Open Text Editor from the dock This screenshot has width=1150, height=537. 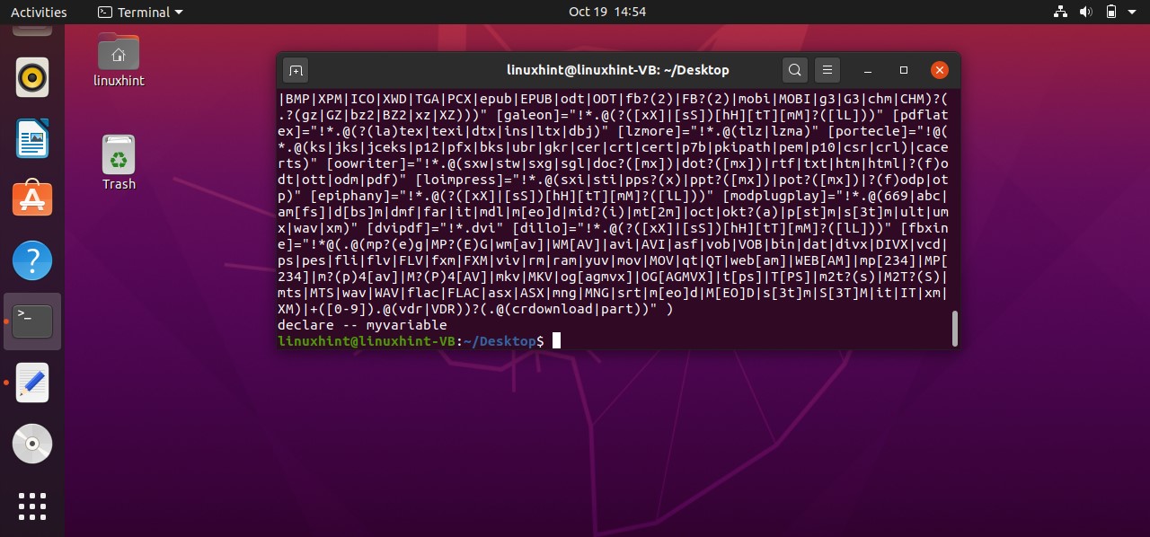tap(32, 383)
